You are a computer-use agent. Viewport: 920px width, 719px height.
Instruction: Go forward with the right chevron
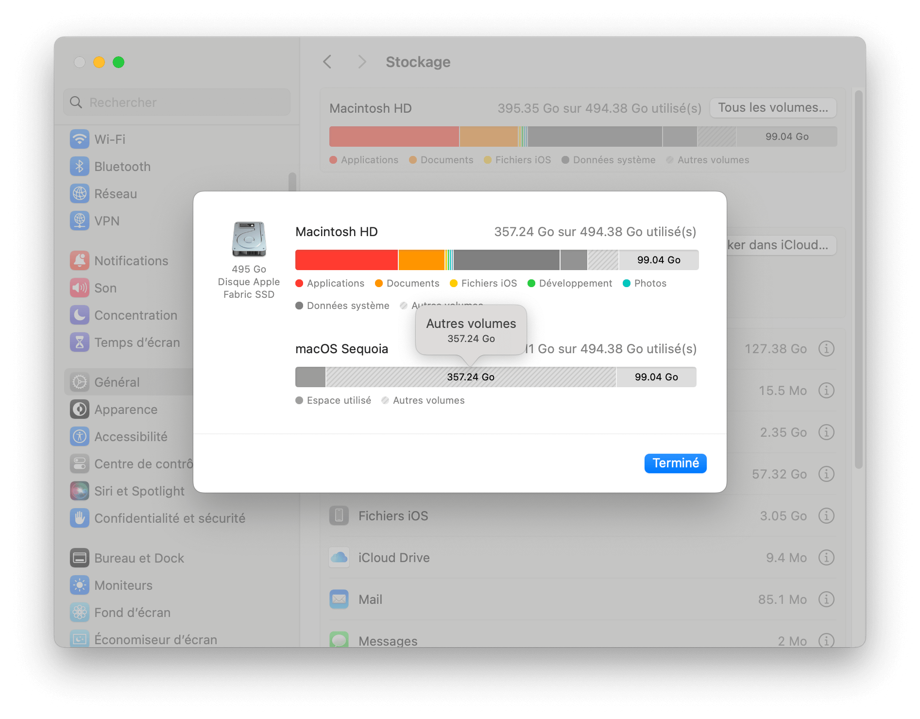point(362,62)
